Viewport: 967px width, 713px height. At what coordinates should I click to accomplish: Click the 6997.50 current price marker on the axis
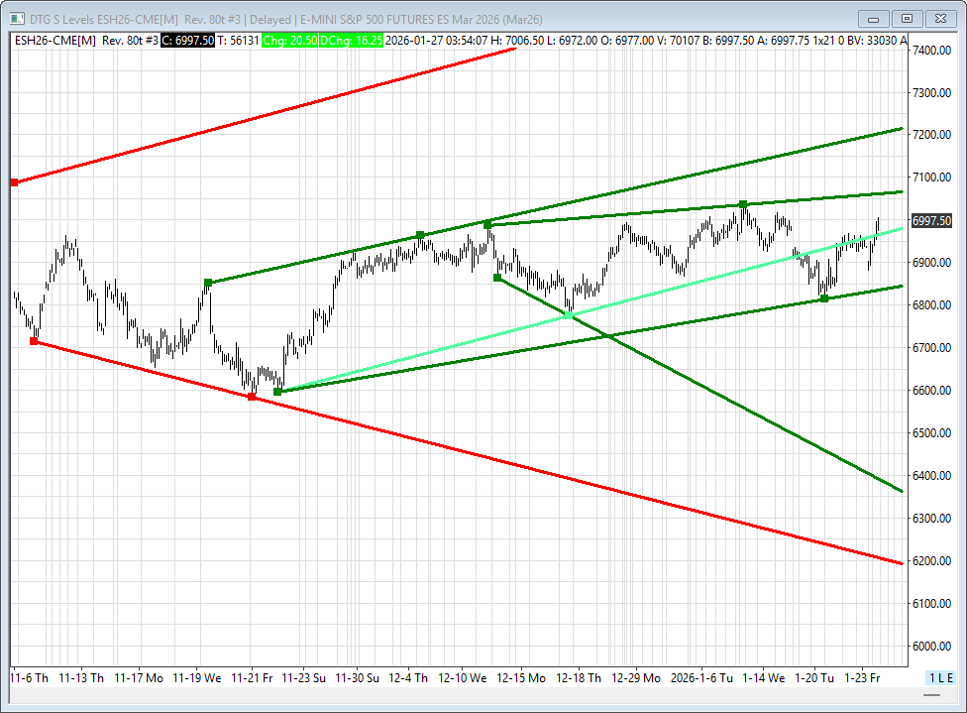pyautogui.click(x=931, y=220)
